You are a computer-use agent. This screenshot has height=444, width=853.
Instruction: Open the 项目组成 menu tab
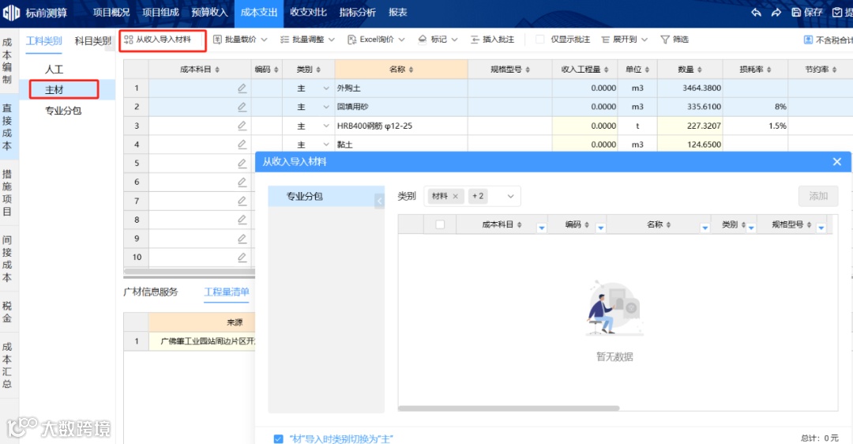(x=160, y=12)
